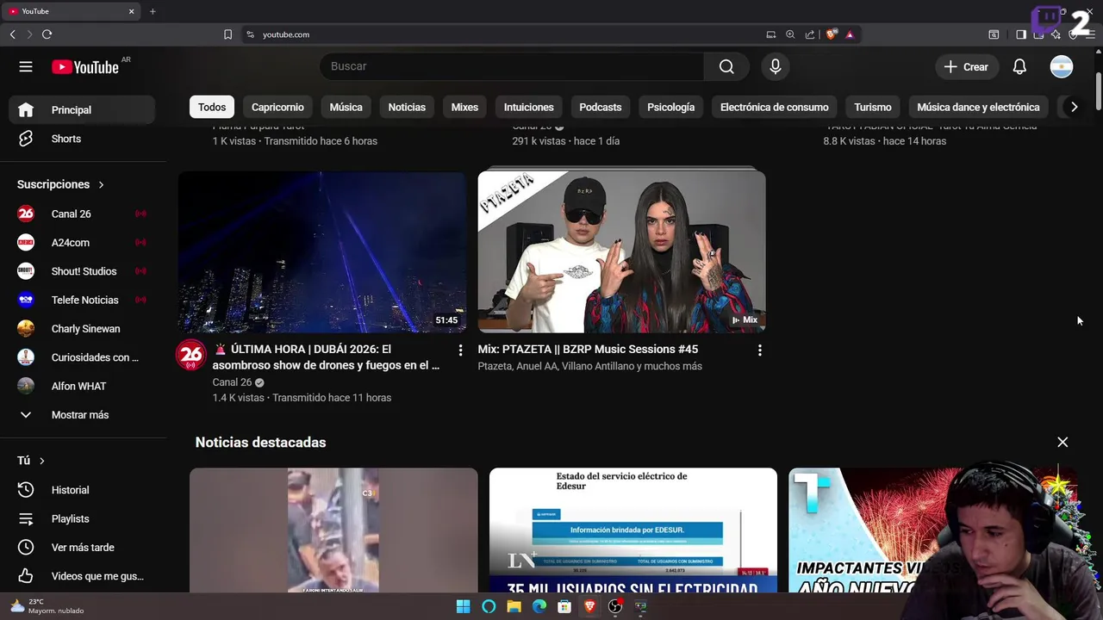Click the YouTube logo
Viewport: 1103px width, 620px height.
pos(84,67)
